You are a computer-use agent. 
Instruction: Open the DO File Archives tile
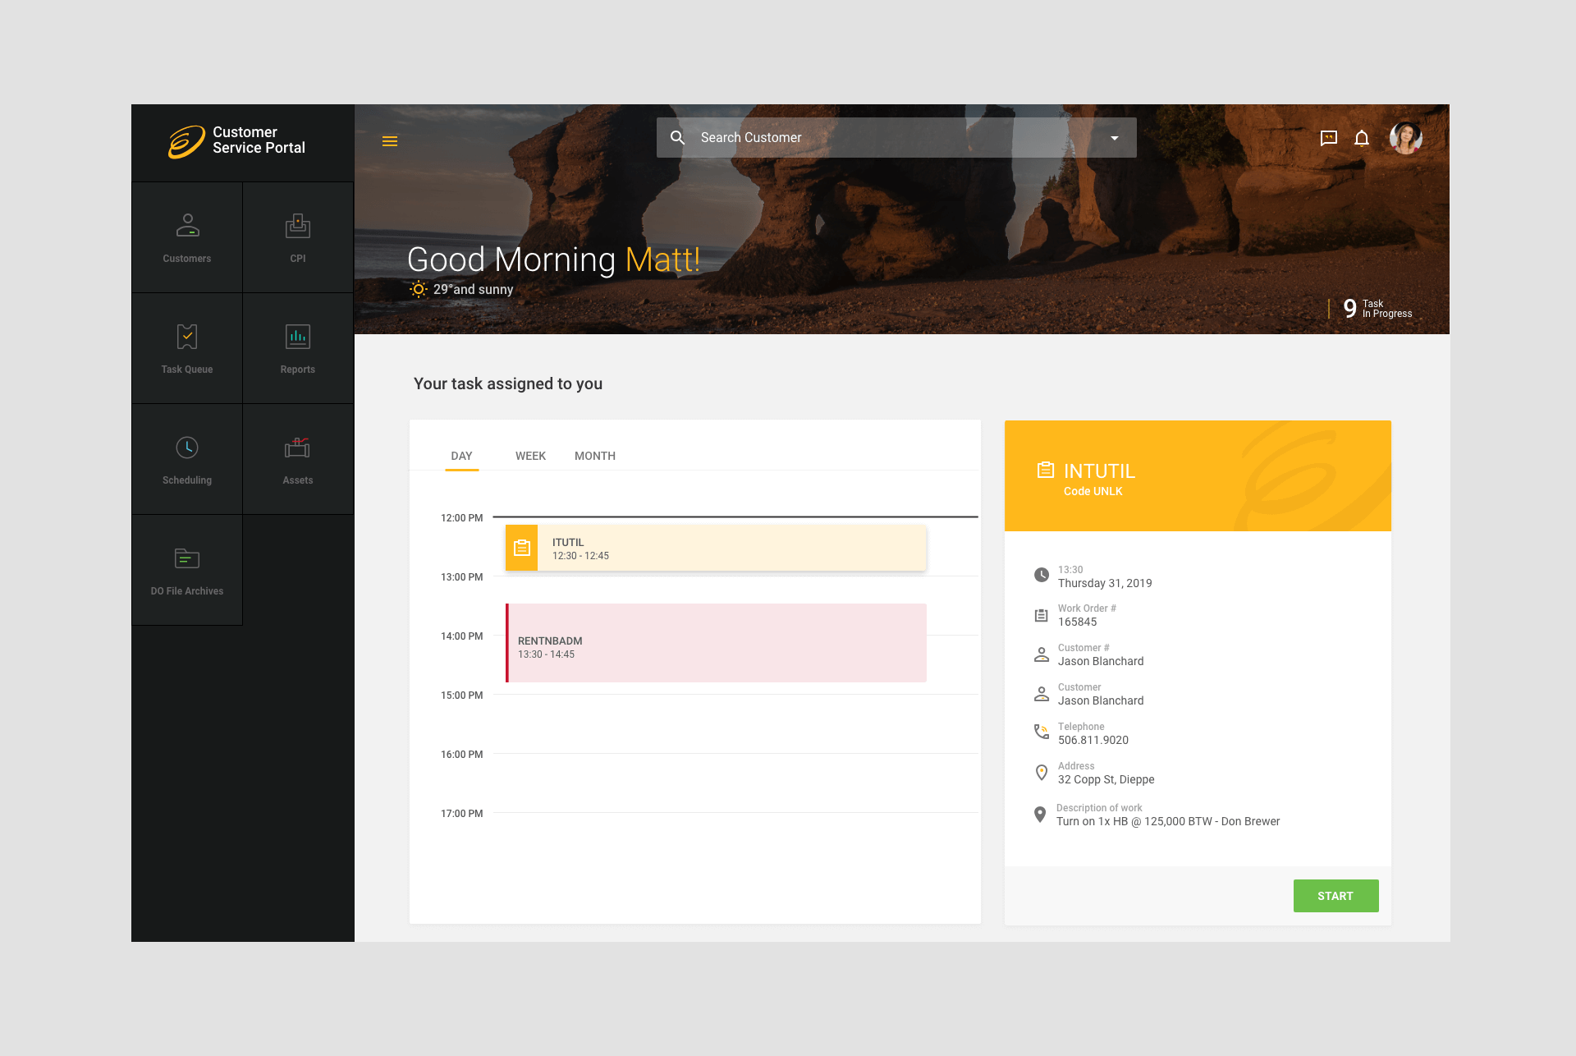click(187, 570)
